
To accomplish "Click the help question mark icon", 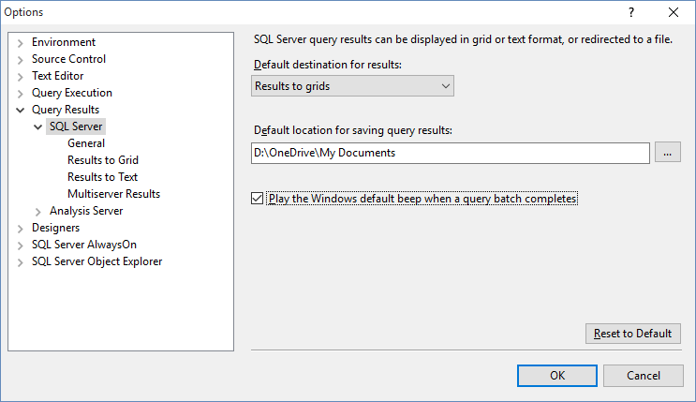I will (x=630, y=12).
